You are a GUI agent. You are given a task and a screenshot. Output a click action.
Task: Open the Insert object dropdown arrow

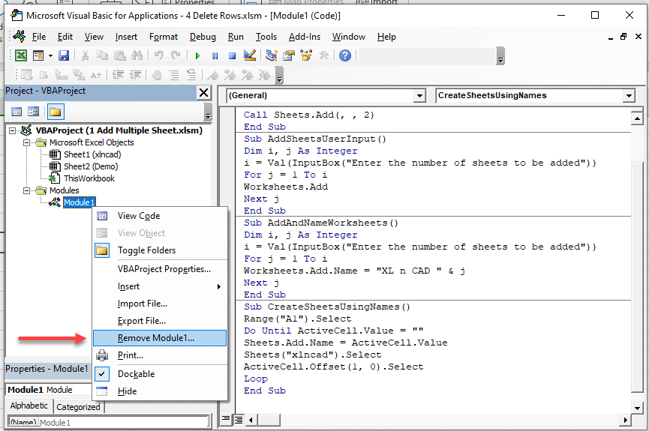pyautogui.click(x=50, y=55)
